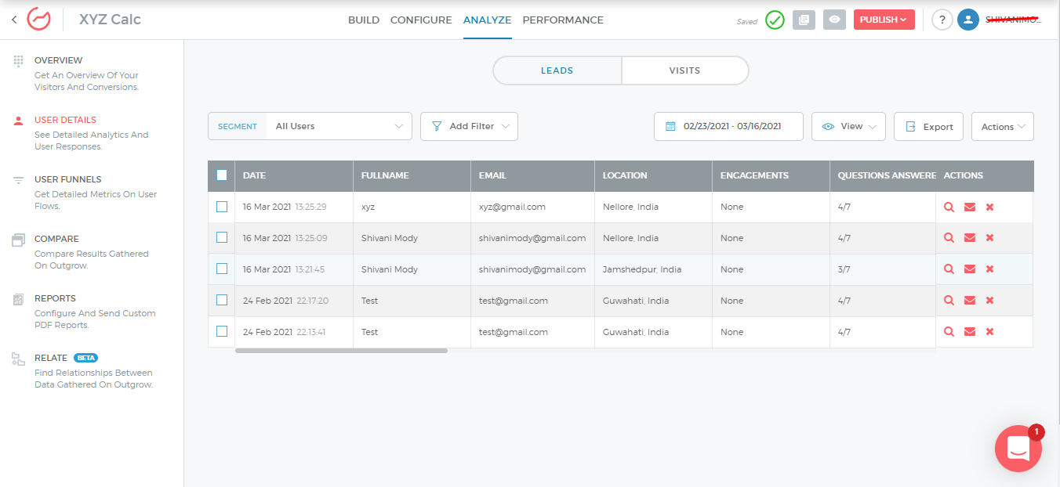Click the green saved checkmark icon

775,20
